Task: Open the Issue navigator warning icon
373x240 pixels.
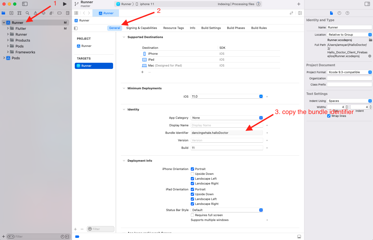Action: [35, 13]
